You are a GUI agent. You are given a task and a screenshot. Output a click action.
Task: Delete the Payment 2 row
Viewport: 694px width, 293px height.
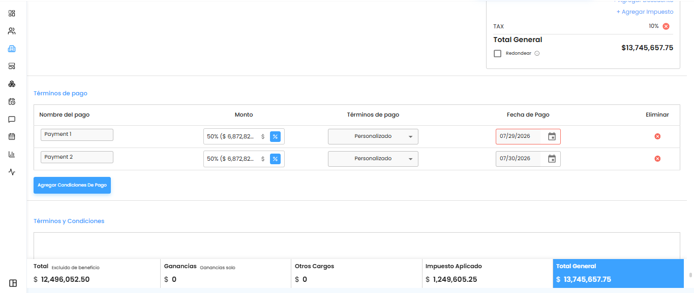point(657,159)
